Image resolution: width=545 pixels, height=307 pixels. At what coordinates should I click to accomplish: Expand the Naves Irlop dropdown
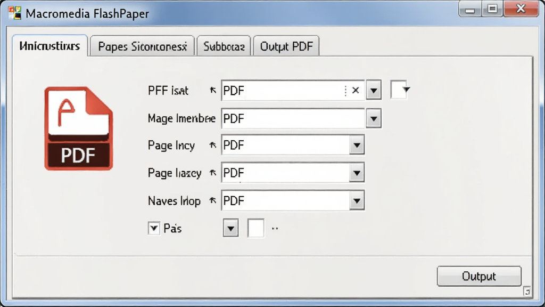357,201
